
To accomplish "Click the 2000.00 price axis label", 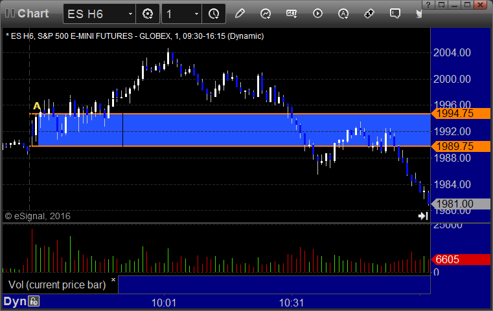I will click(x=452, y=79).
